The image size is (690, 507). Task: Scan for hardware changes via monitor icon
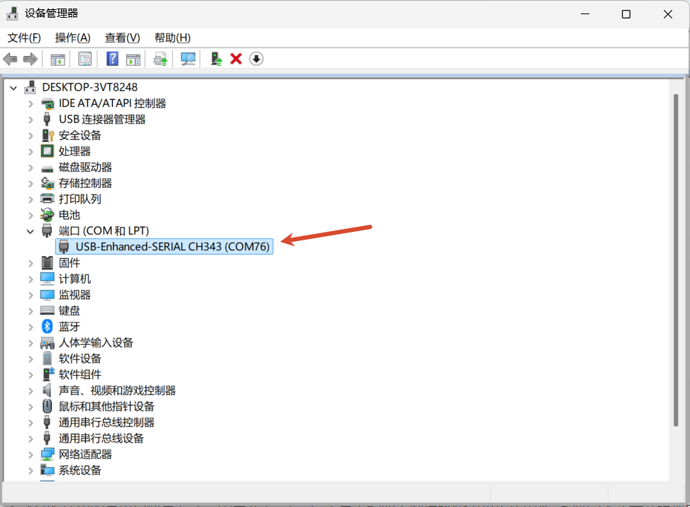[188, 59]
